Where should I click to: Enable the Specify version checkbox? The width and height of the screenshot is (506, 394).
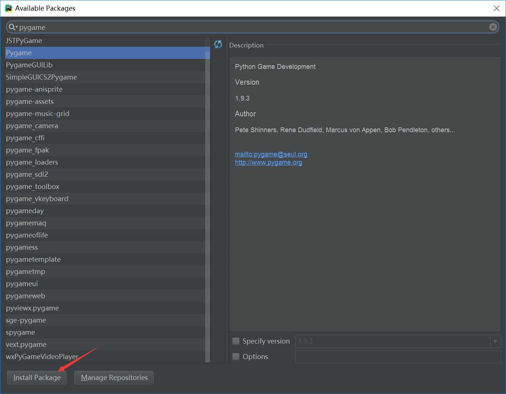click(x=236, y=341)
